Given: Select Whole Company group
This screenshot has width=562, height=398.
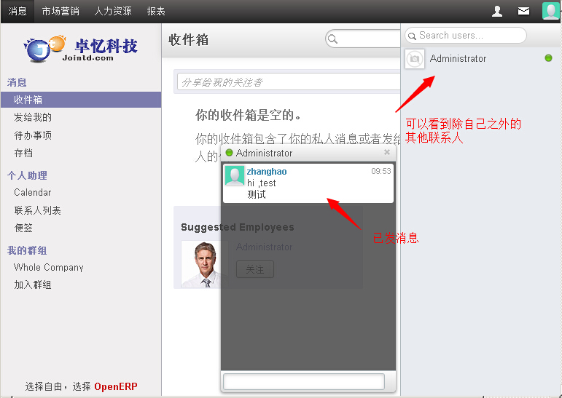Looking at the screenshot, I should pos(49,267).
